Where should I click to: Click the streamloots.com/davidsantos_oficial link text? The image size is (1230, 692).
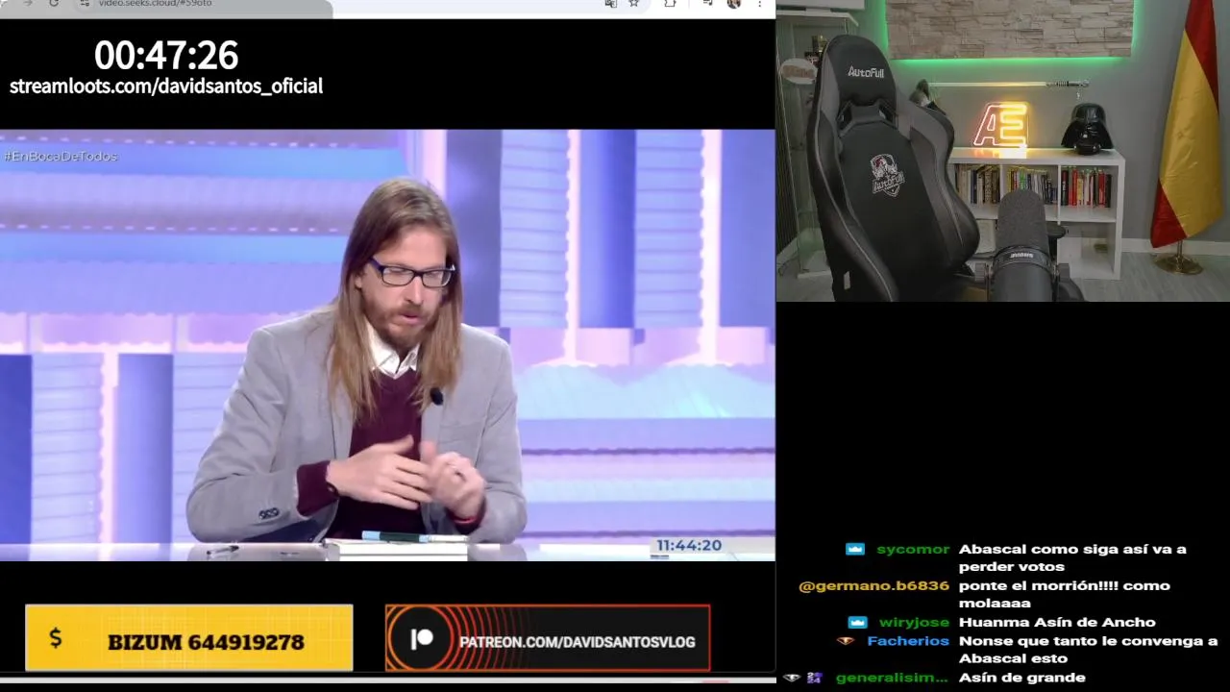[166, 86]
